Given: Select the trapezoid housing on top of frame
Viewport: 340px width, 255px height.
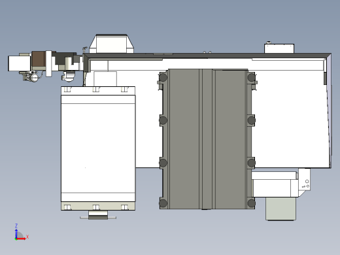Looking at the screenshot, I should coord(111,44).
